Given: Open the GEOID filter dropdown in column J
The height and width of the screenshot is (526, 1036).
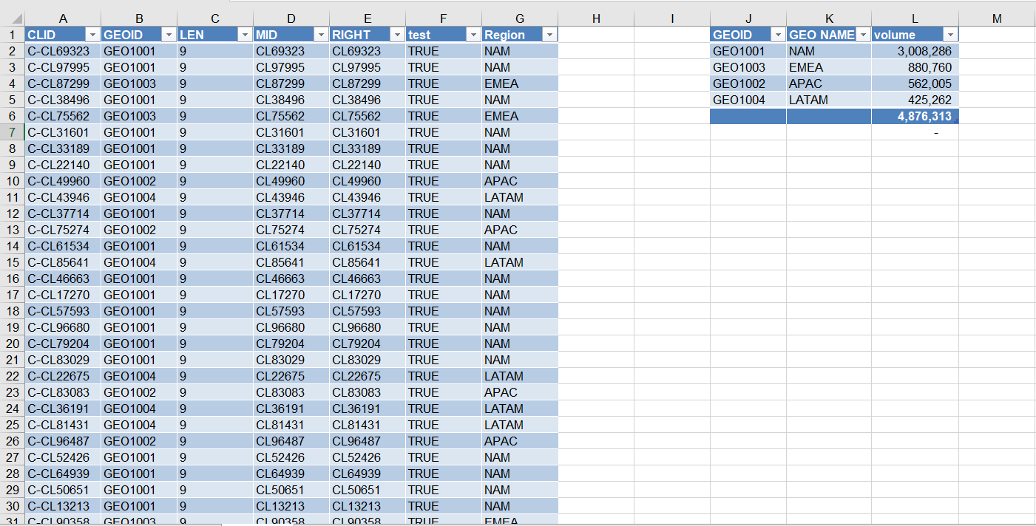Looking at the screenshot, I should (x=777, y=35).
